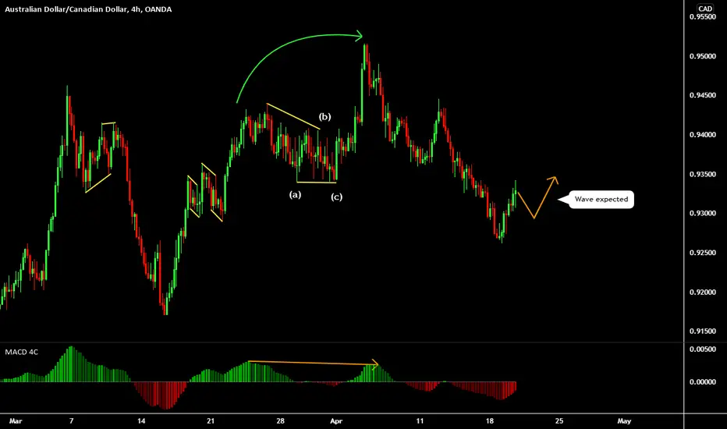Click the Mar label on time axis

(16, 421)
